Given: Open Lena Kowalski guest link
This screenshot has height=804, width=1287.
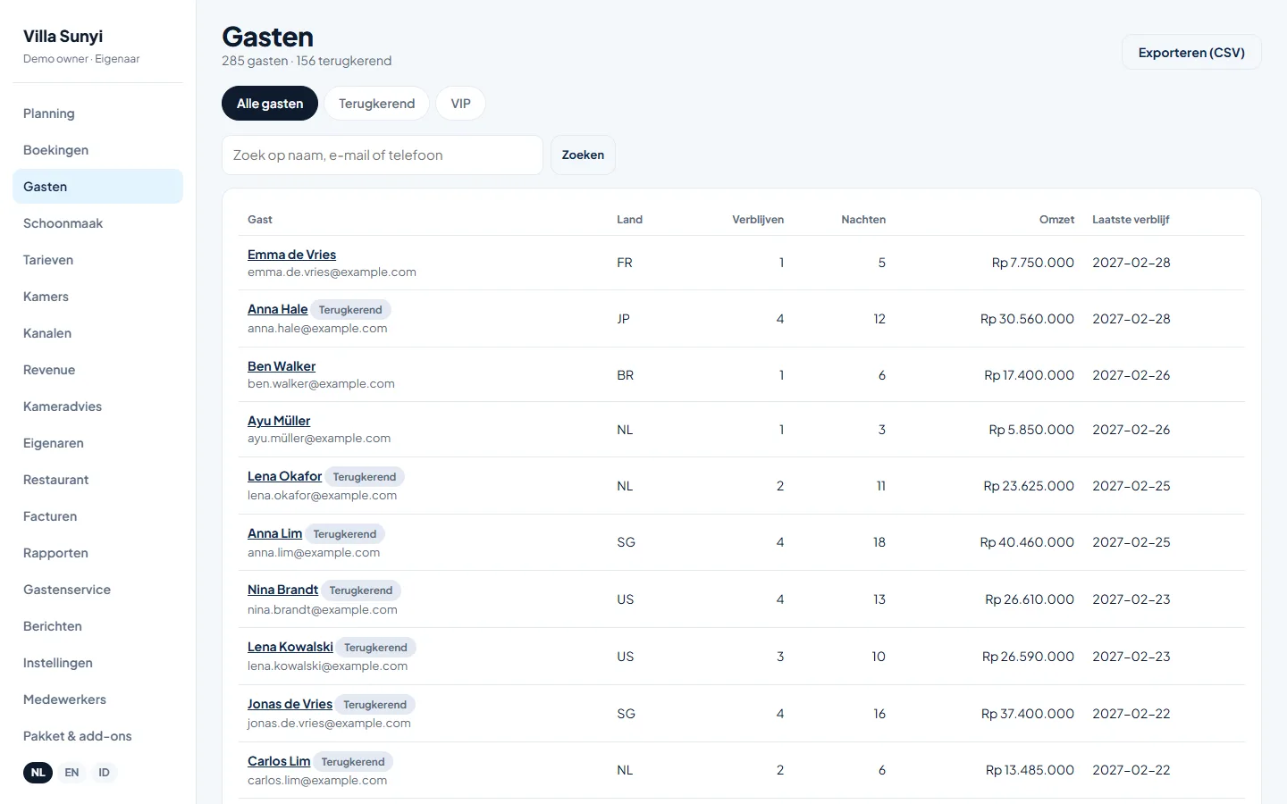Looking at the screenshot, I should 290,647.
